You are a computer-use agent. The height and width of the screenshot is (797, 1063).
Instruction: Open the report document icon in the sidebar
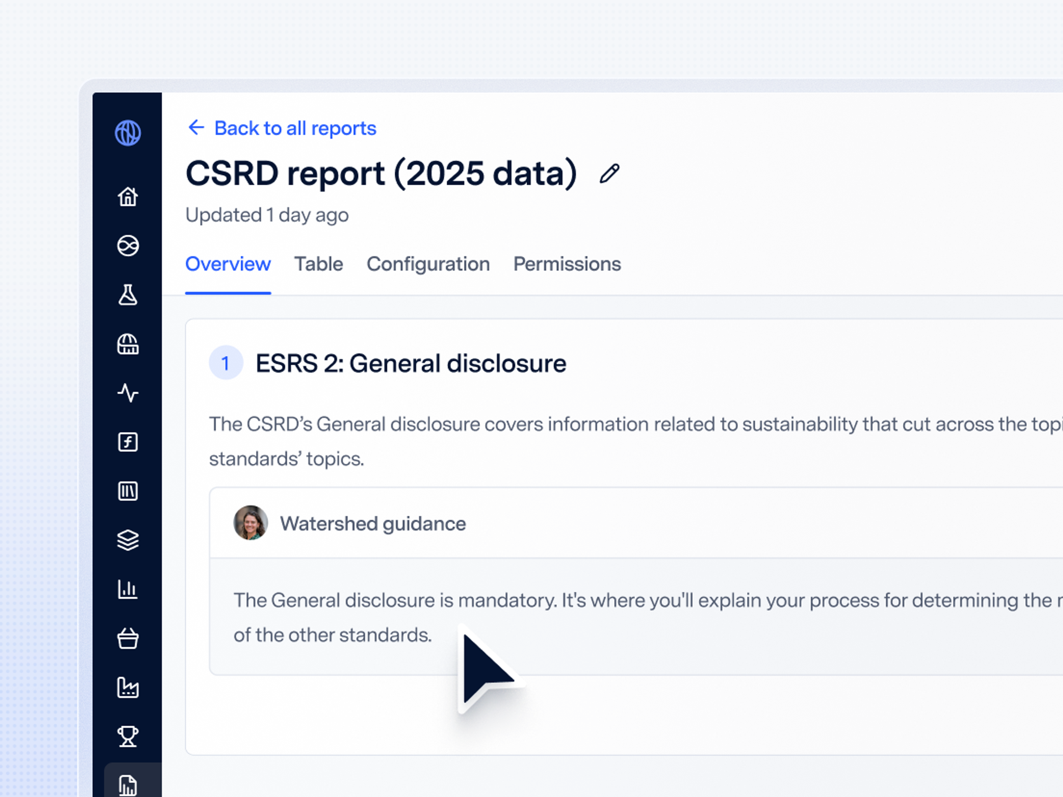click(128, 785)
